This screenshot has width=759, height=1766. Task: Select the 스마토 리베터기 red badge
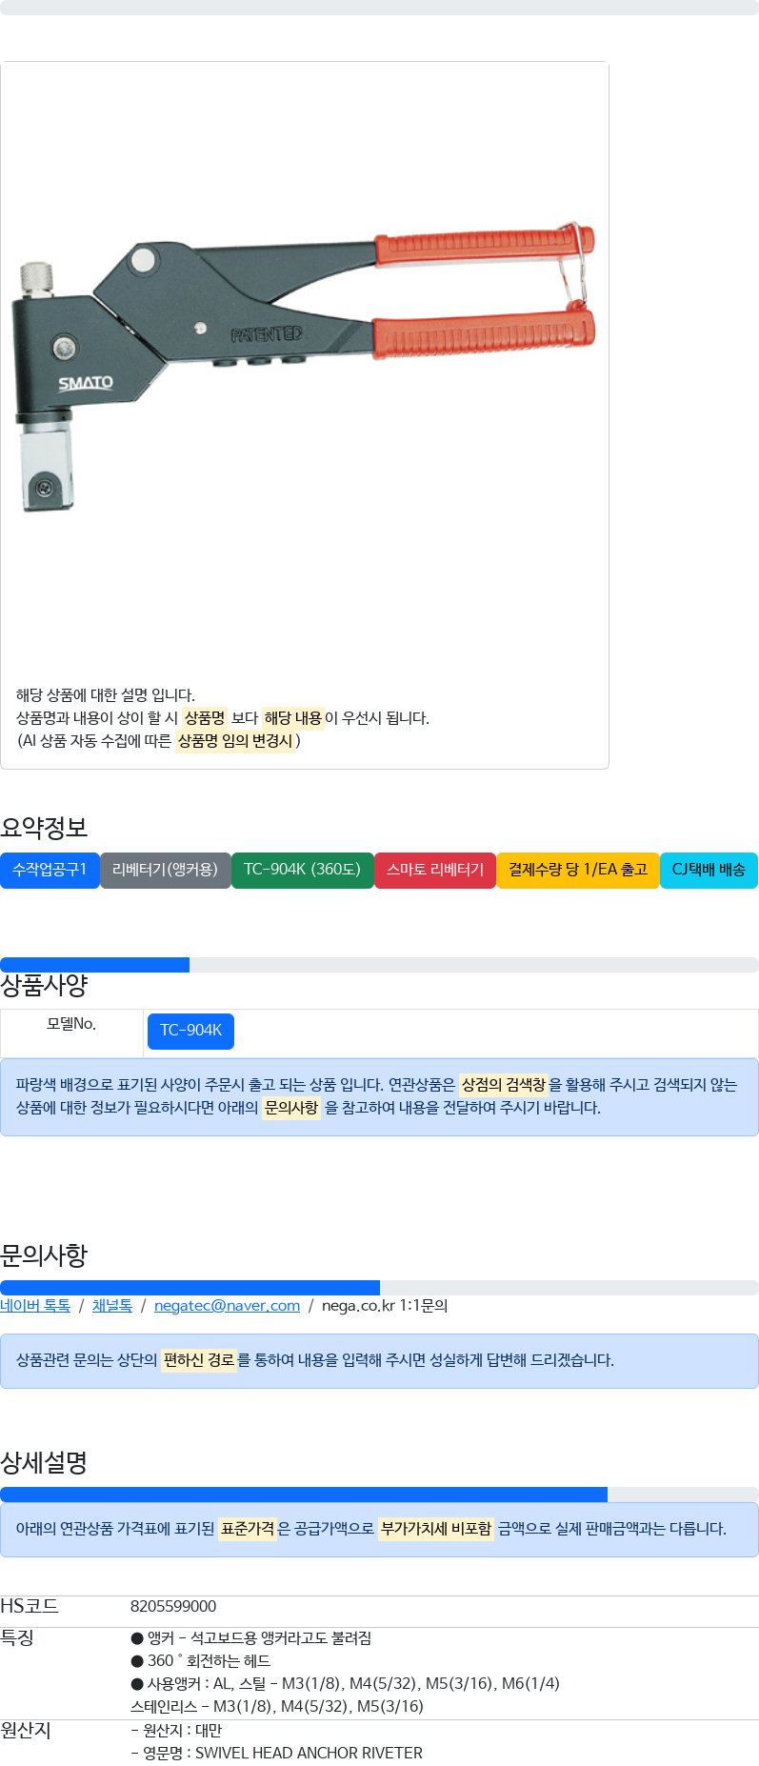click(x=435, y=870)
